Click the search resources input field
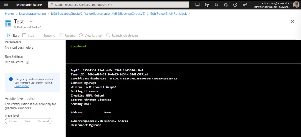 tap(119, 5)
